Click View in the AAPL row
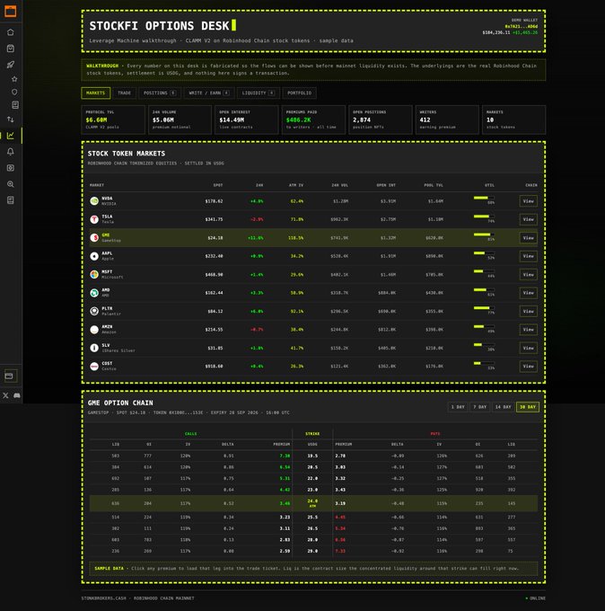This screenshot has height=611, width=605. [x=529, y=256]
